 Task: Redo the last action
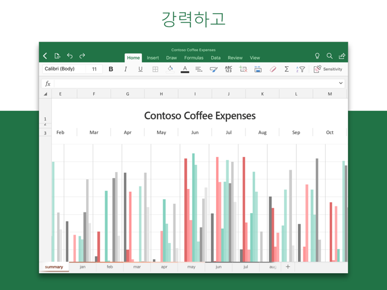coord(82,56)
